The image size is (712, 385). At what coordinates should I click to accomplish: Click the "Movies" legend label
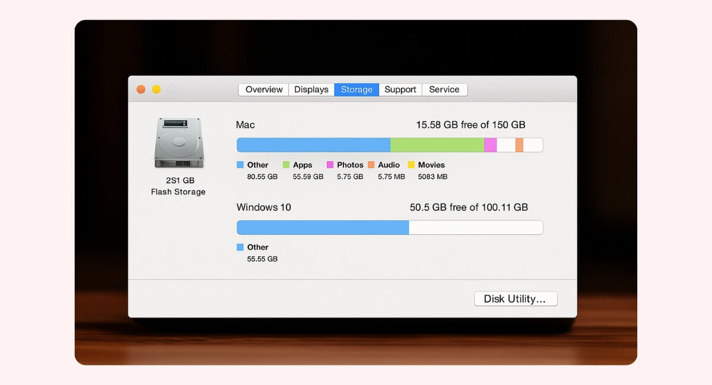(x=431, y=165)
